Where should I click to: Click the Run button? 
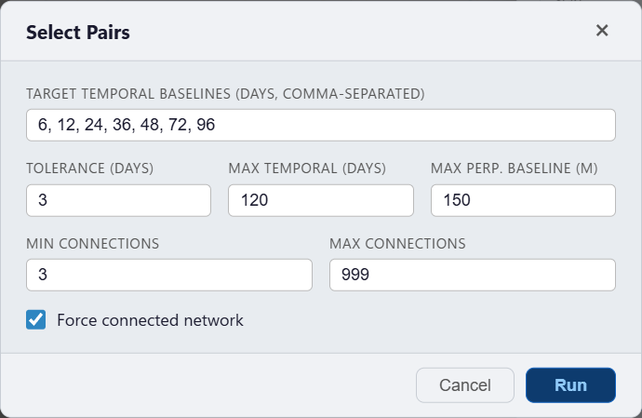click(x=570, y=385)
